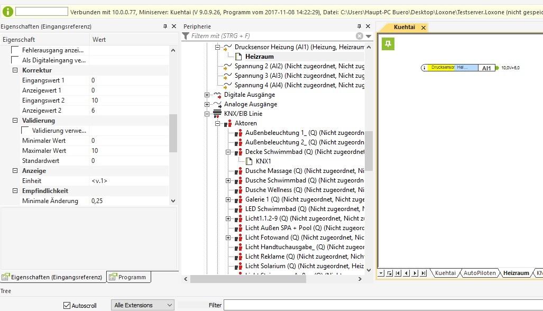This screenshot has height=311, width=543.
Task: Click the green connection status info icon
Action: (x=8, y=11)
